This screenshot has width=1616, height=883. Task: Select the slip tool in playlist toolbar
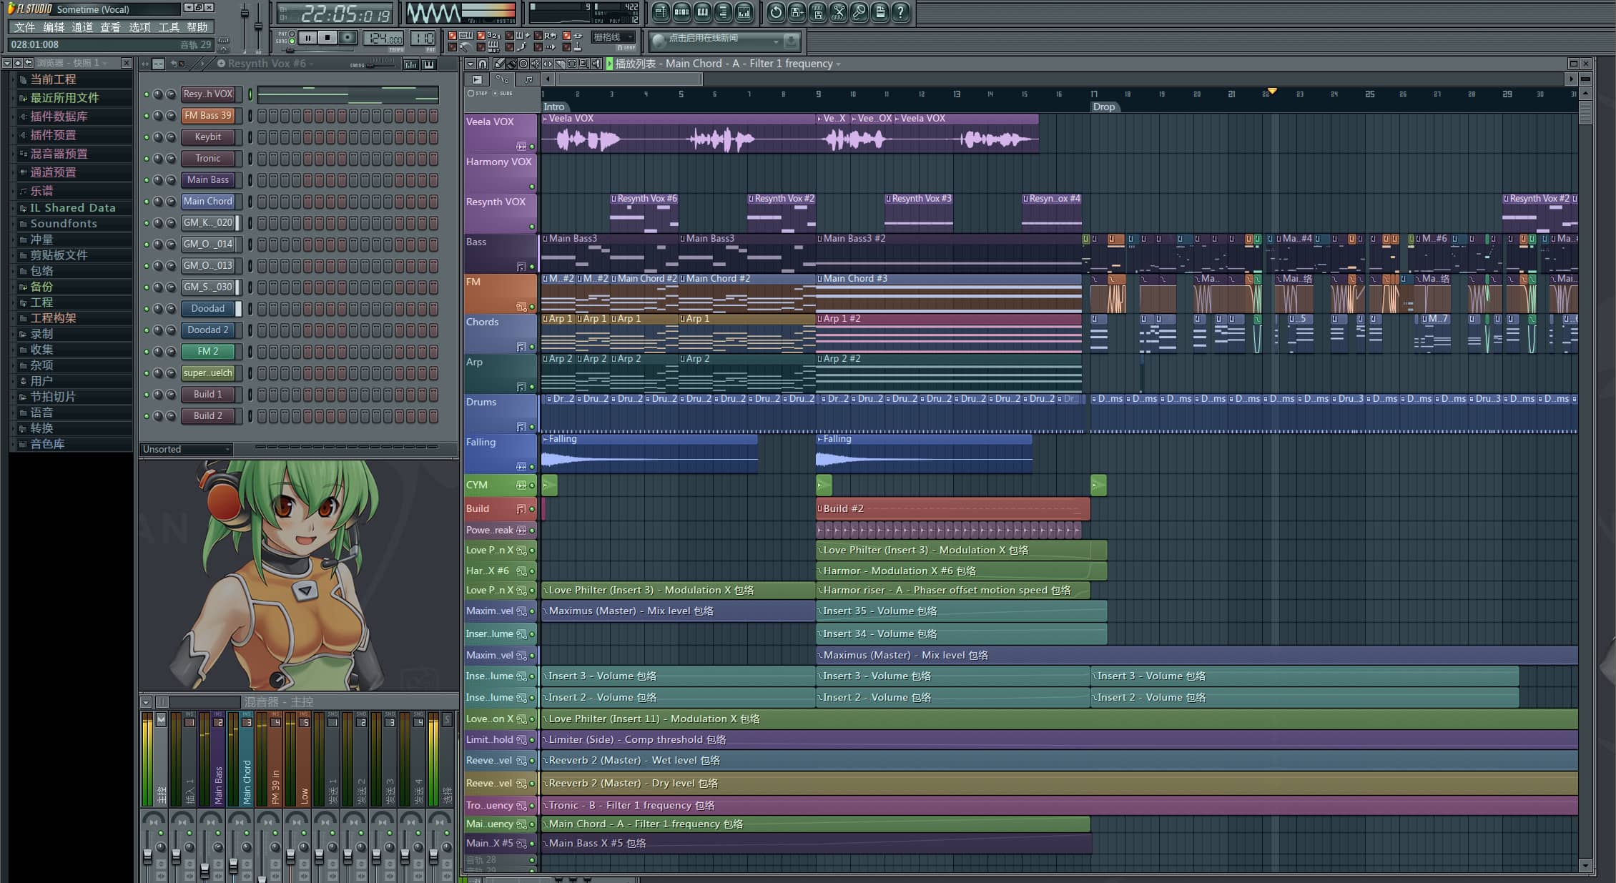pyautogui.click(x=548, y=64)
